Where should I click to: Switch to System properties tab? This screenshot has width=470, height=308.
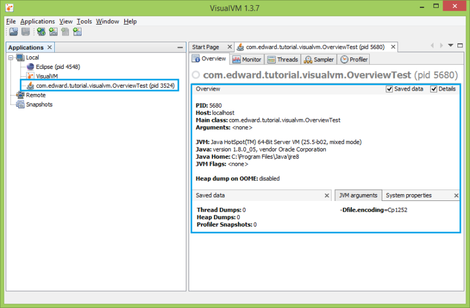pyautogui.click(x=408, y=195)
